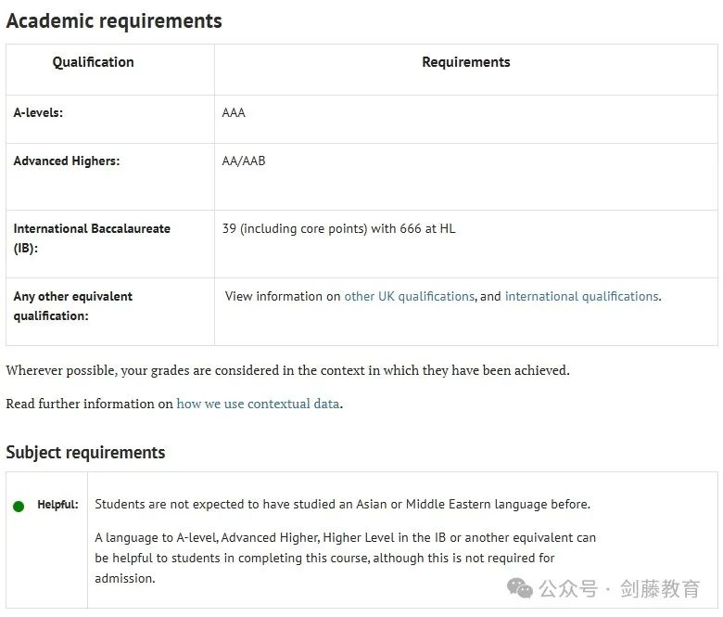Viewport: 723px width, 617px height.
Task: Click the Any other equivalent qualification label
Action: coord(73,306)
